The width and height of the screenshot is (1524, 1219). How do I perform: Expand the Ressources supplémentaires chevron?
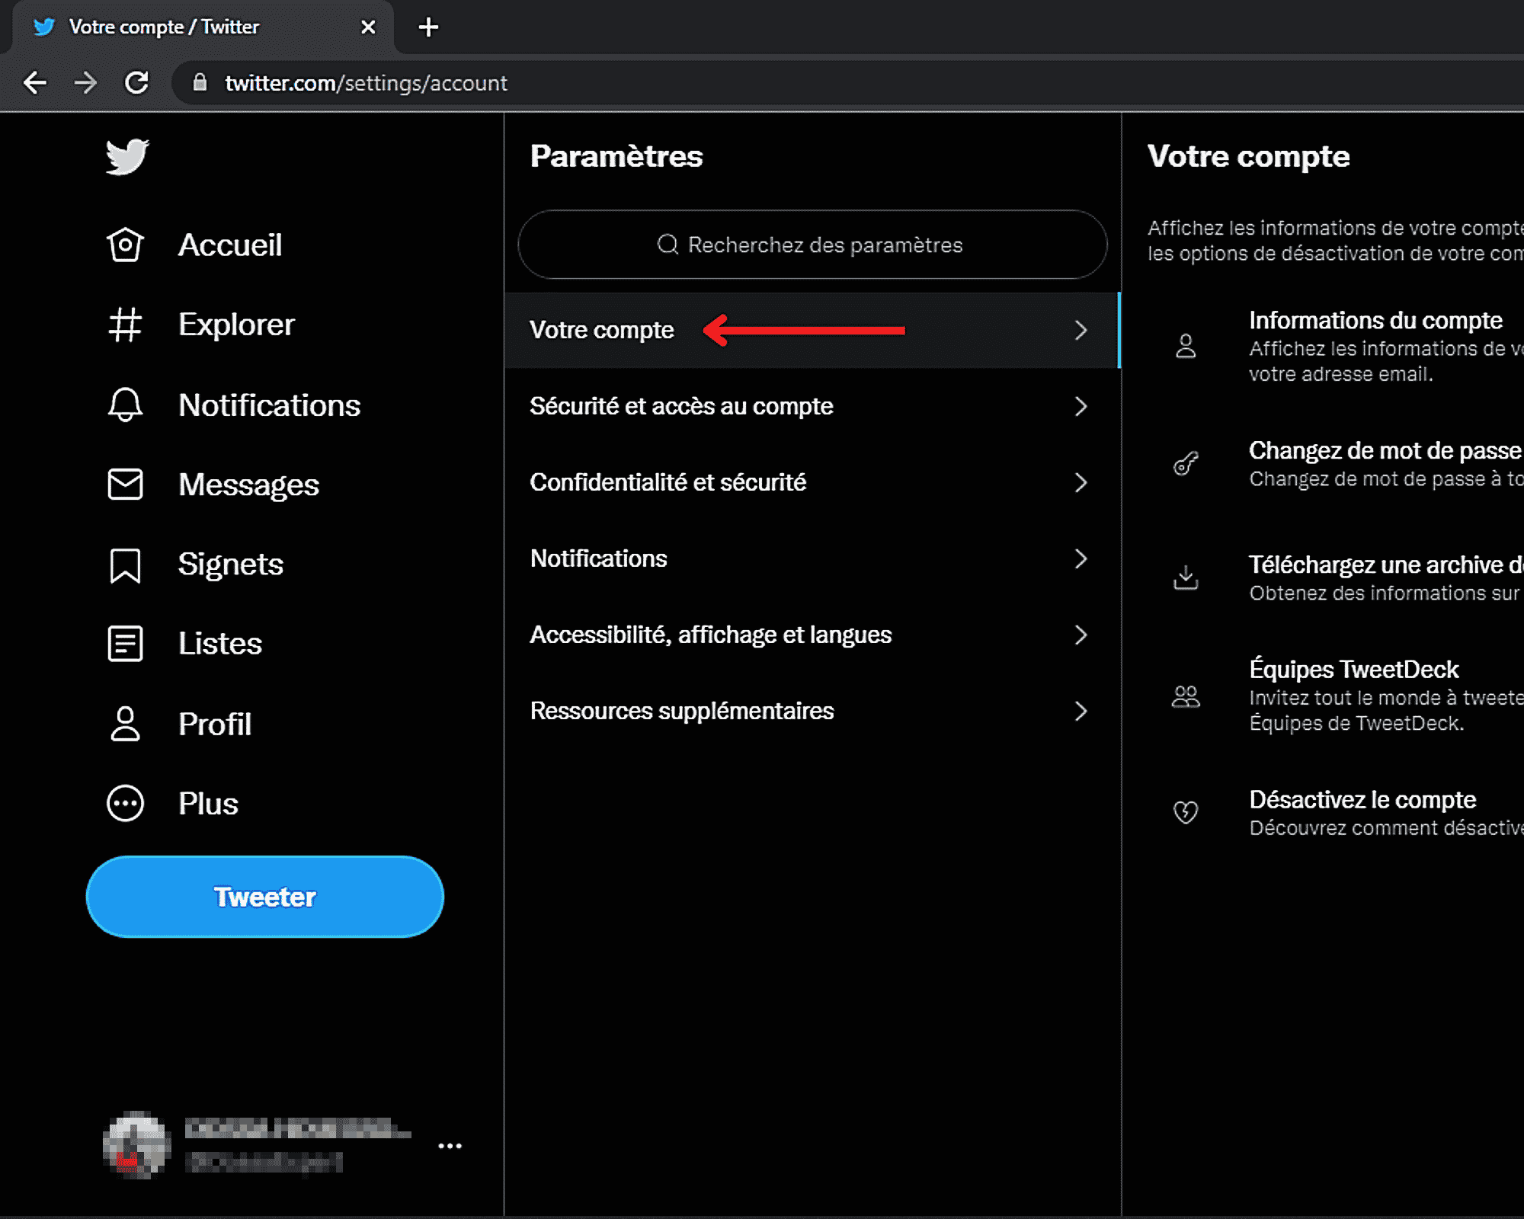tap(1081, 711)
